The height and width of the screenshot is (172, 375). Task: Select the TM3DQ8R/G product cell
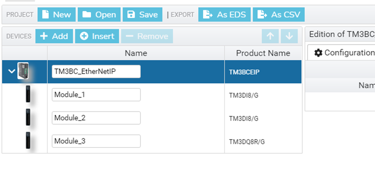click(x=263, y=141)
